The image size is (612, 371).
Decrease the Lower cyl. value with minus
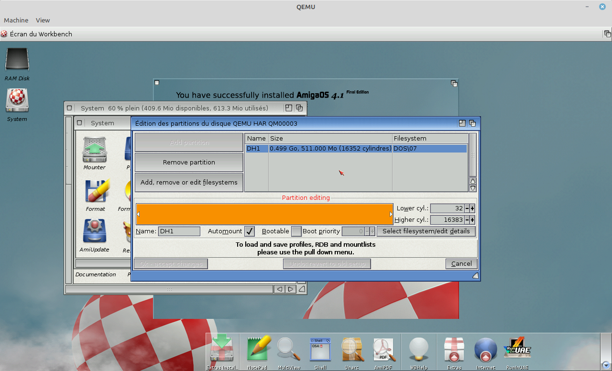pyautogui.click(x=467, y=208)
